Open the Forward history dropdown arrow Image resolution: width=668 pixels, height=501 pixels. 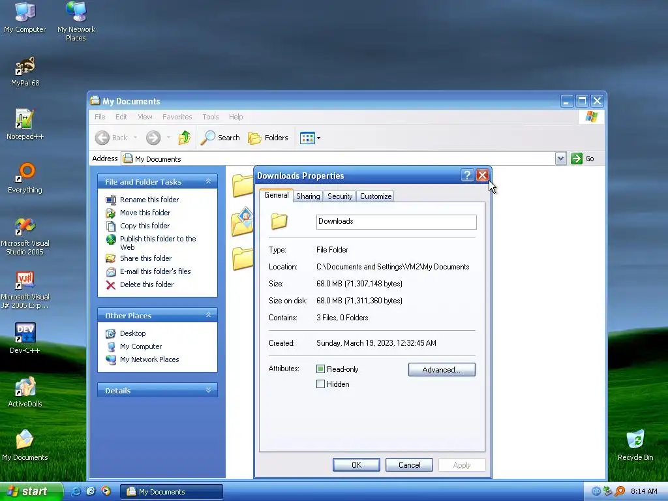[x=168, y=138]
